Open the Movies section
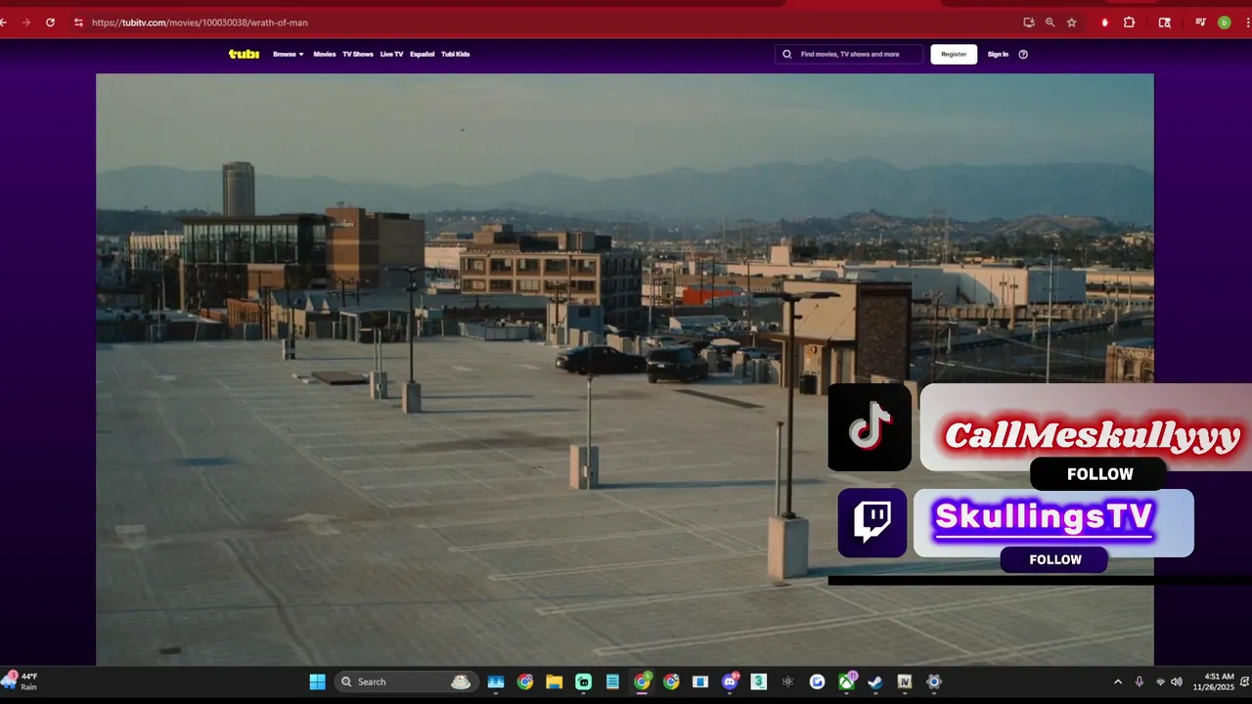This screenshot has height=704, width=1252. [x=325, y=54]
